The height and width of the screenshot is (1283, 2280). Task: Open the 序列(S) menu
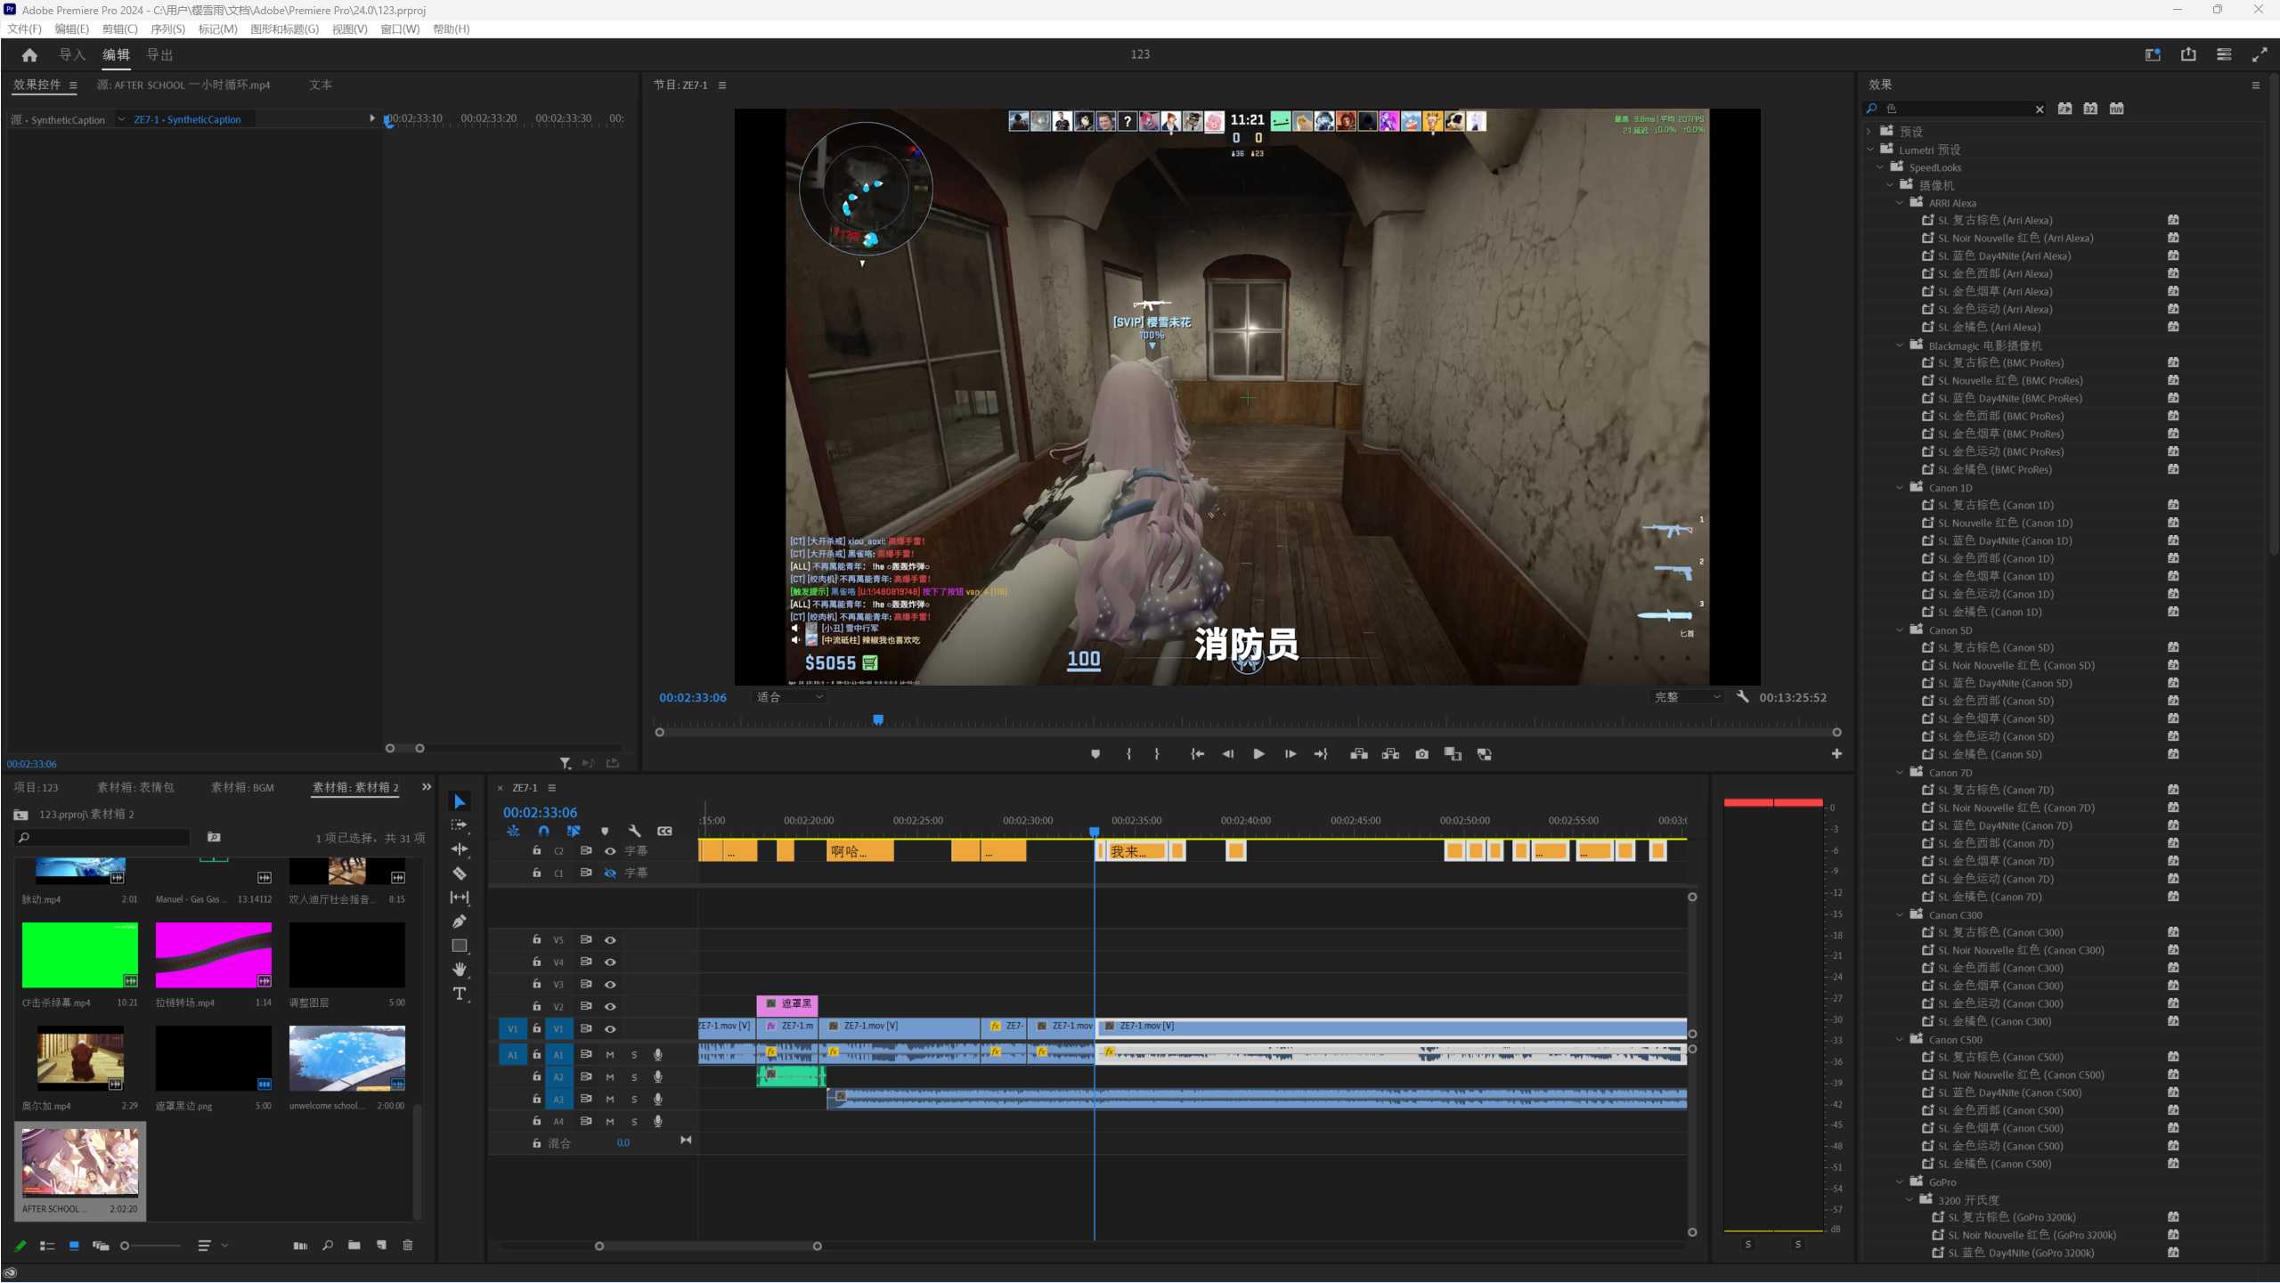tap(167, 29)
